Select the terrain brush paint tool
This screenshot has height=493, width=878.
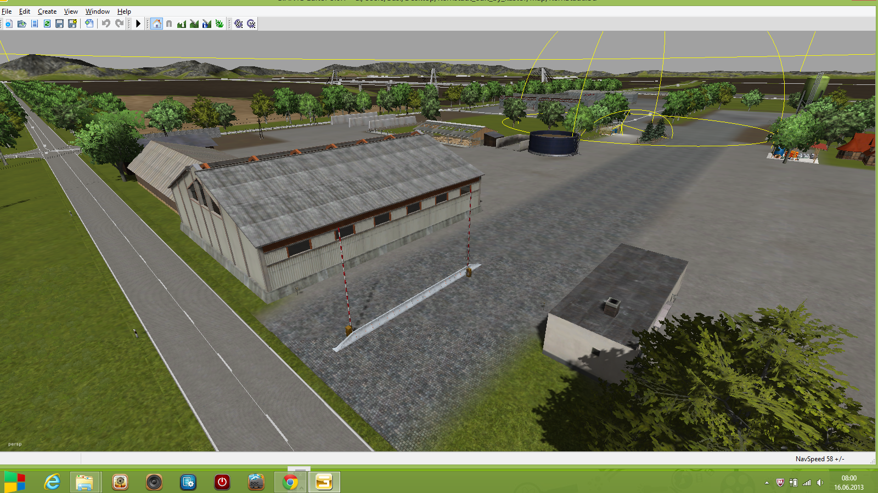(x=194, y=24)
